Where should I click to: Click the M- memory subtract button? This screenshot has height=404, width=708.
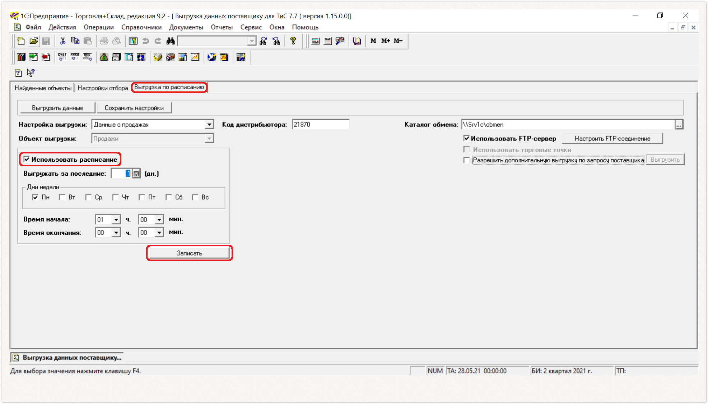coord(398,41)
